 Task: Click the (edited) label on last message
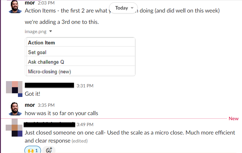coord(79,141)
